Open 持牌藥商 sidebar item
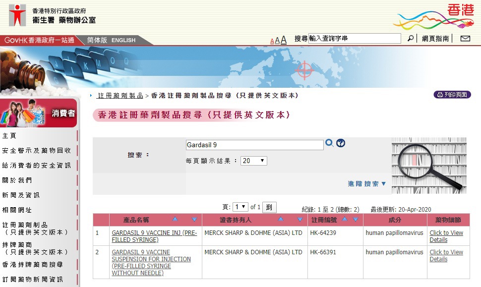481x287 pixels. pos(35,248)
